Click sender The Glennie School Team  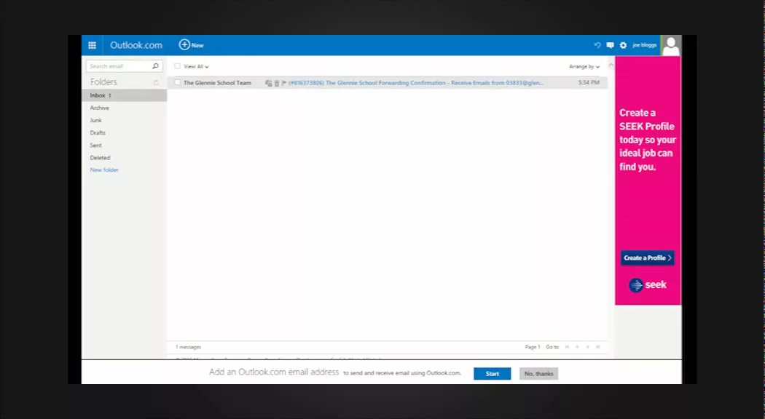pyautogui.click(x=217, y=83)
